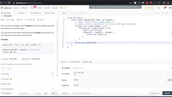Click the site lock icon in address bar
This screenshot has width=172, height=97.
14,3
